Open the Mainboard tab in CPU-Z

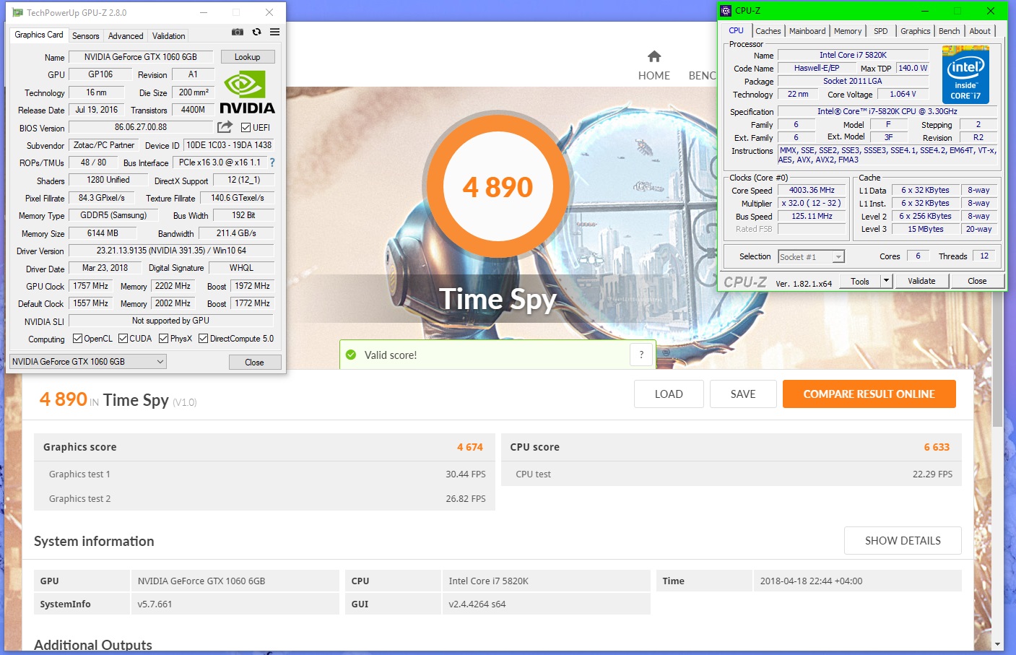[x=807, y=31]
